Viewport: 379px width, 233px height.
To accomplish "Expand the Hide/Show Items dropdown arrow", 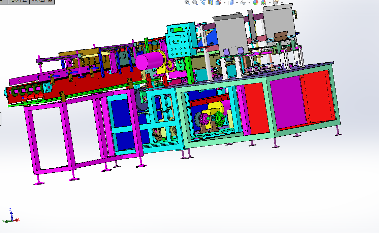I will (x=249, y=3).
